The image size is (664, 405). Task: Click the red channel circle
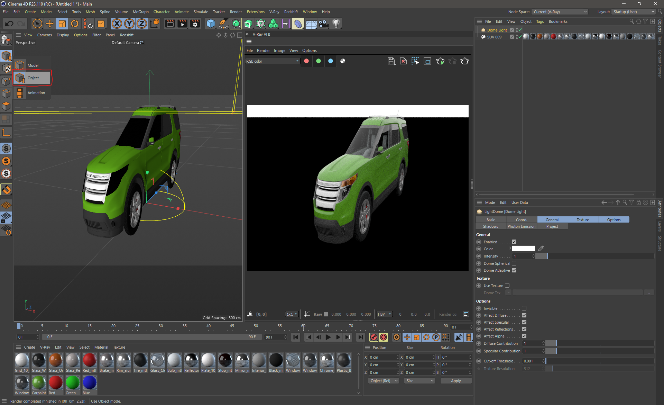pyautogui.click(x=306, y=61)
